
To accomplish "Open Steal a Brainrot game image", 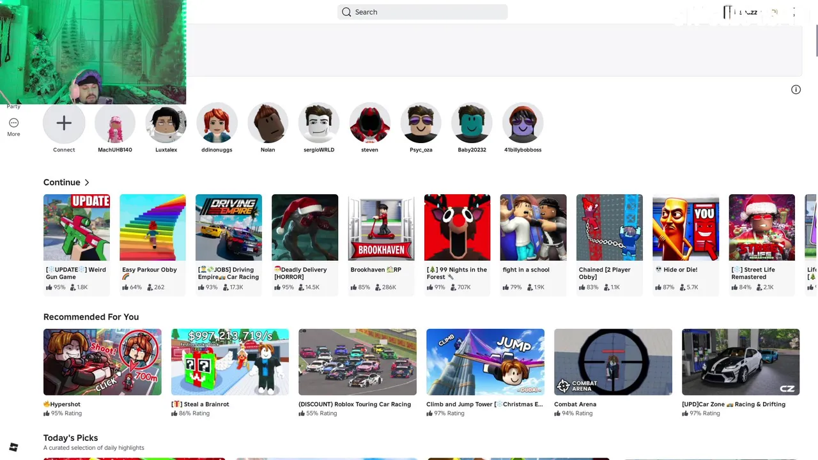I will pyautogui.click(x=230, y=362).
